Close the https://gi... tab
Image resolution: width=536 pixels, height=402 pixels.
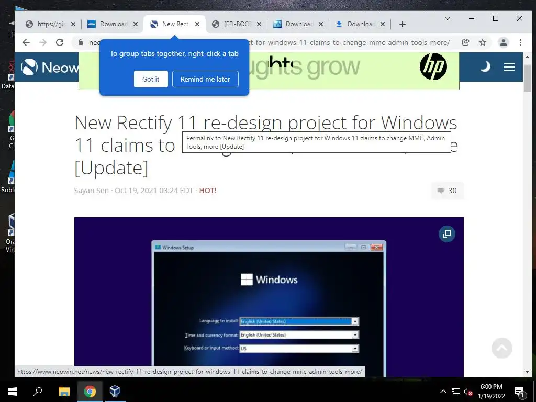click(x=73, y=24)
